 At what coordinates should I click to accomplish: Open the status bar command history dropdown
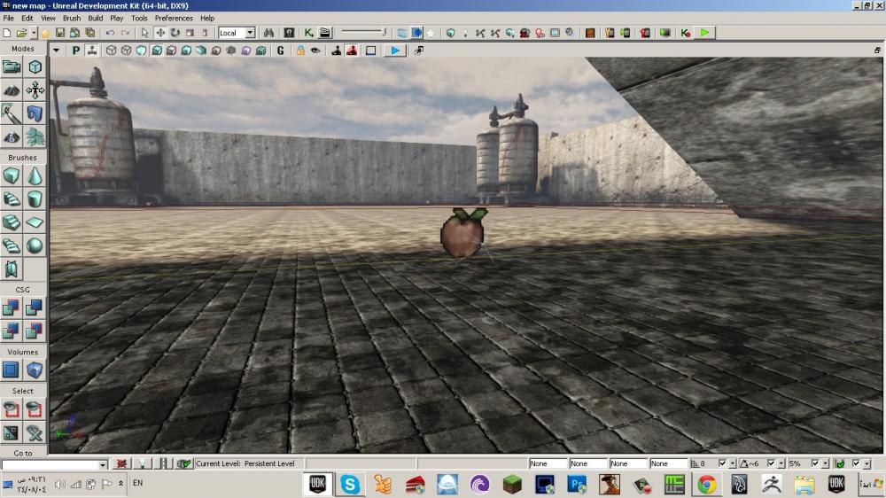(103, 464)
